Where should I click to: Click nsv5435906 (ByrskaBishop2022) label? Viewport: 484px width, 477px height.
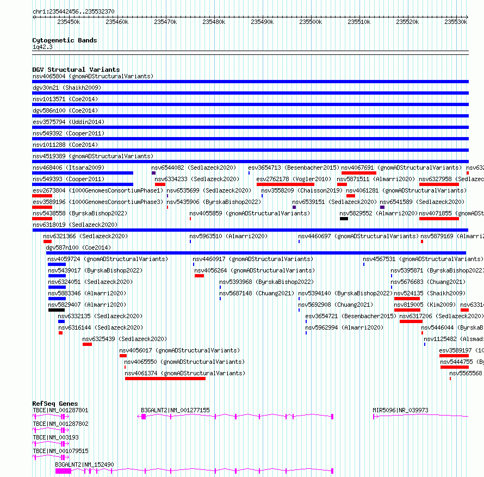pos(214,202)
